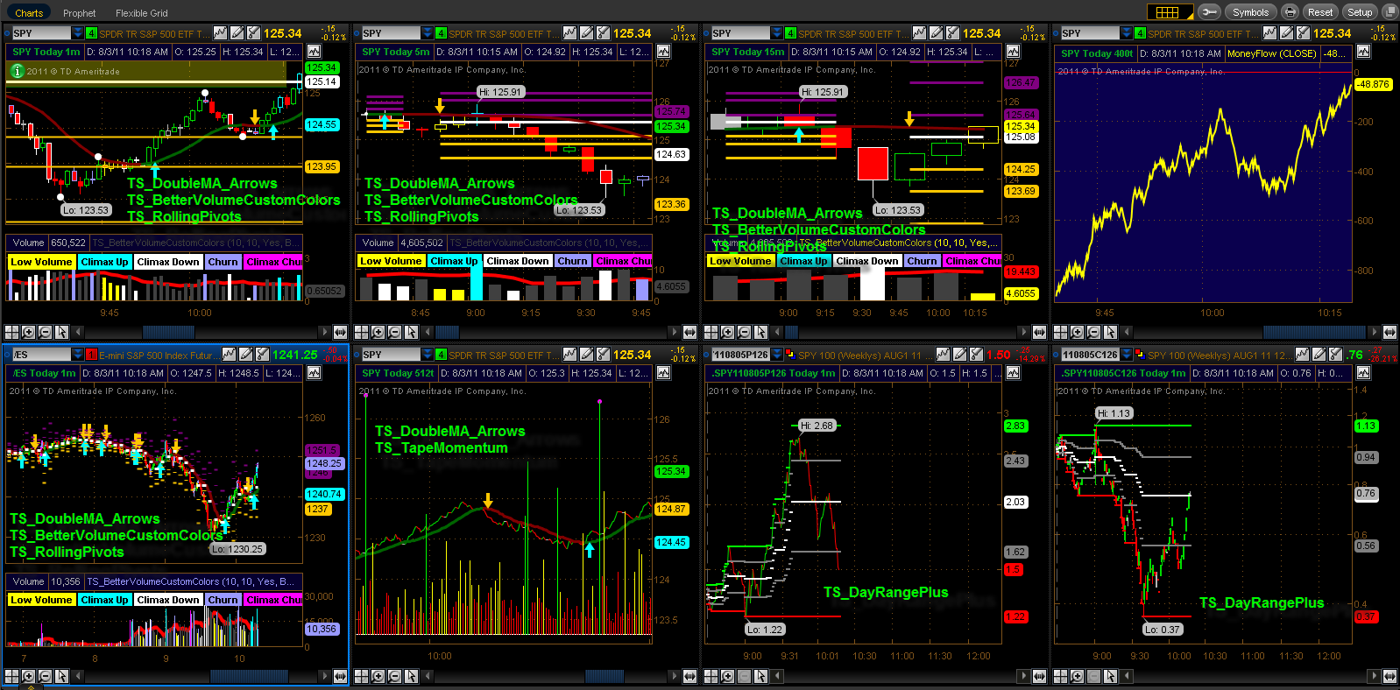Click green link badge 4 in the SPY 400t chart
The width and height of the screenshot is (1400, 690).
[1140, 33]
